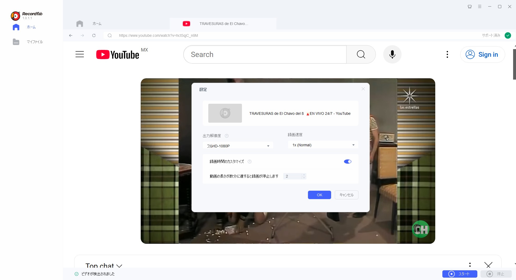Viewport: 516px width, 280px height.
Task: Go forward with the forward arrow
Action: pyautogui.click(x=82, y=35)
